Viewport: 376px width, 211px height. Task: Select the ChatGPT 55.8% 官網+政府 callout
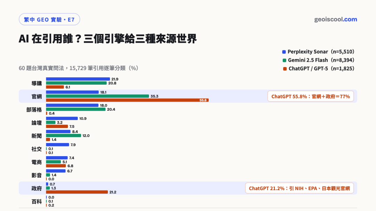[x=311, y=96]
